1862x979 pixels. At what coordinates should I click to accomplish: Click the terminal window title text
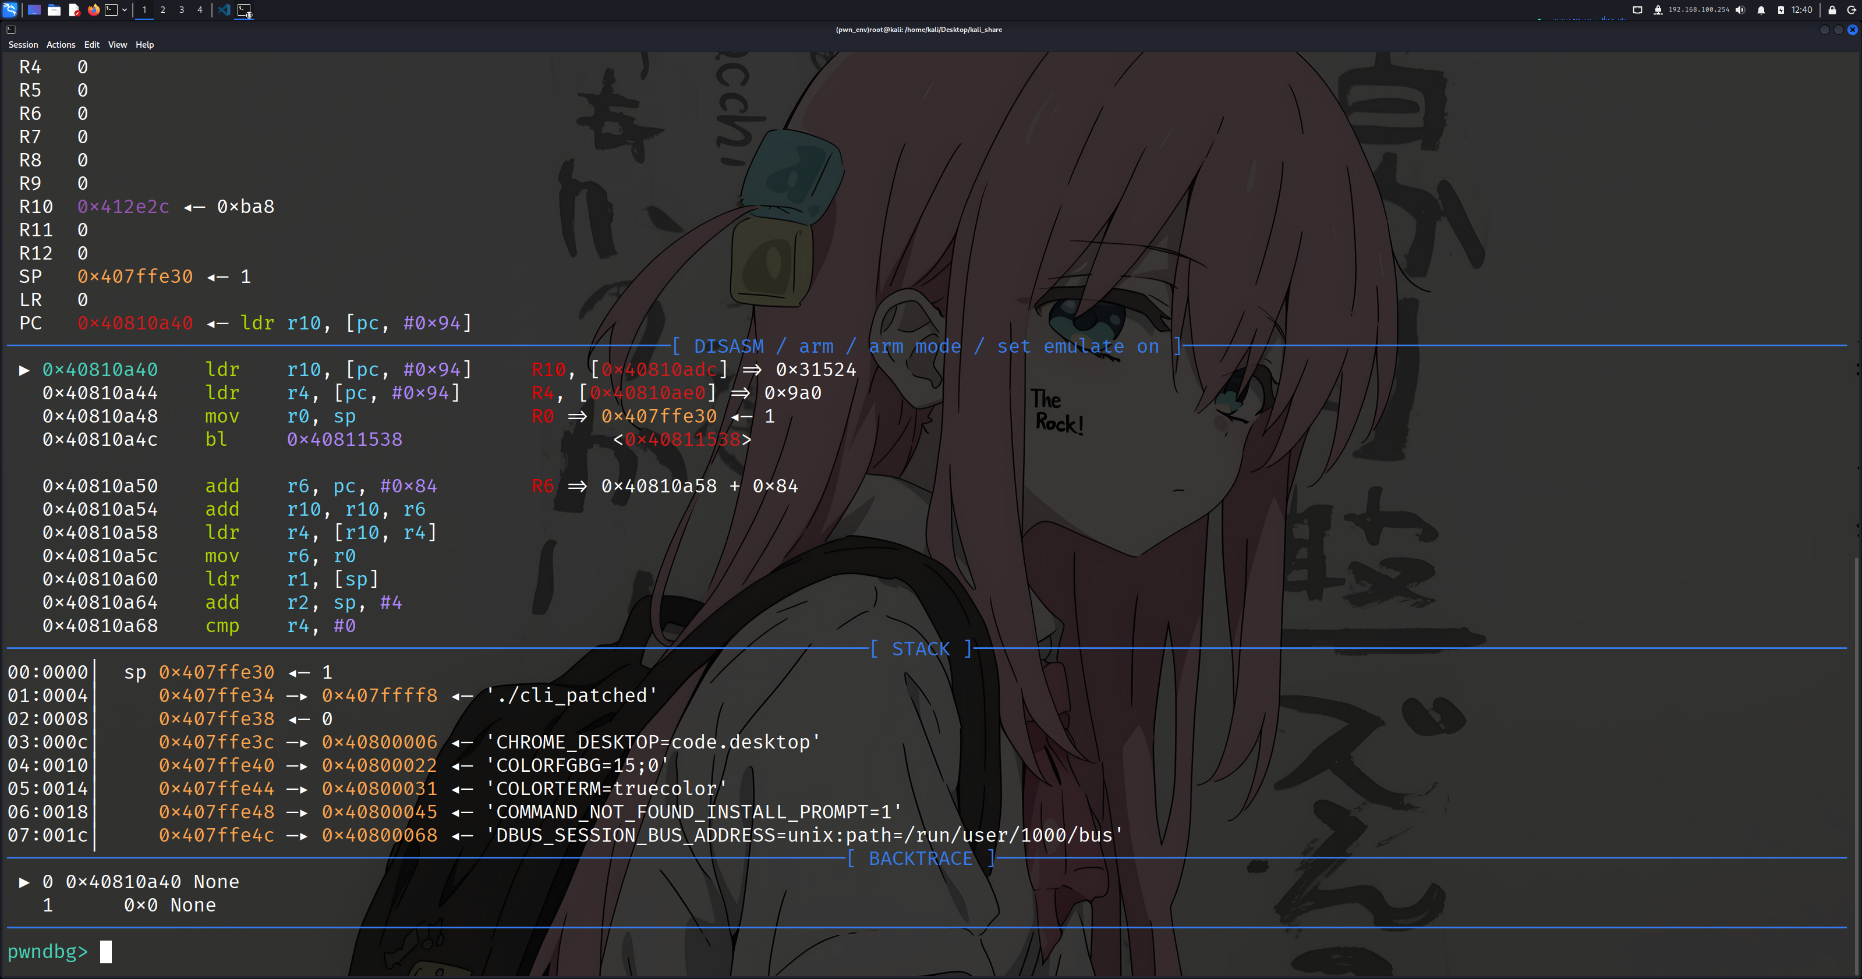919,30
